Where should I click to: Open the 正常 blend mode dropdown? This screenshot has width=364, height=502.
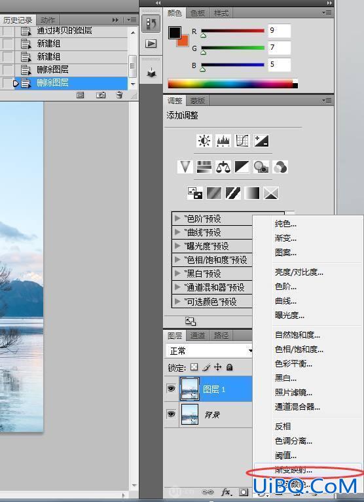pos(209,351)
